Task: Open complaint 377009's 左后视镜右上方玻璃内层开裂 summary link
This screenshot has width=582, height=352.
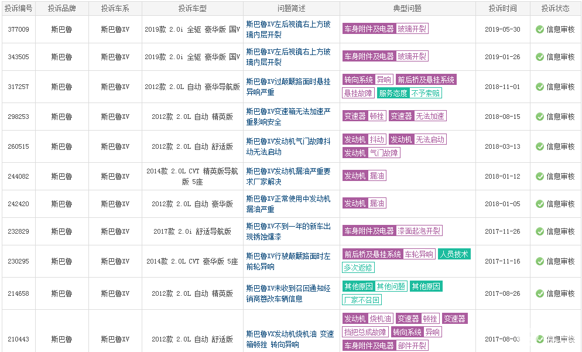Action: 289,29
